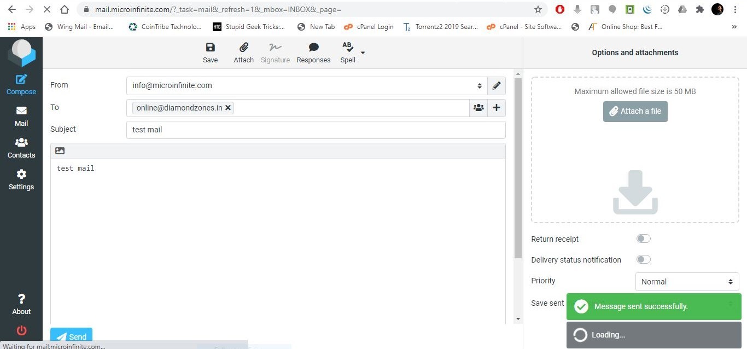The width and height of the screenshot is (747, 349).
Task: Stop loading the page
Action: [x=47, y=9]
